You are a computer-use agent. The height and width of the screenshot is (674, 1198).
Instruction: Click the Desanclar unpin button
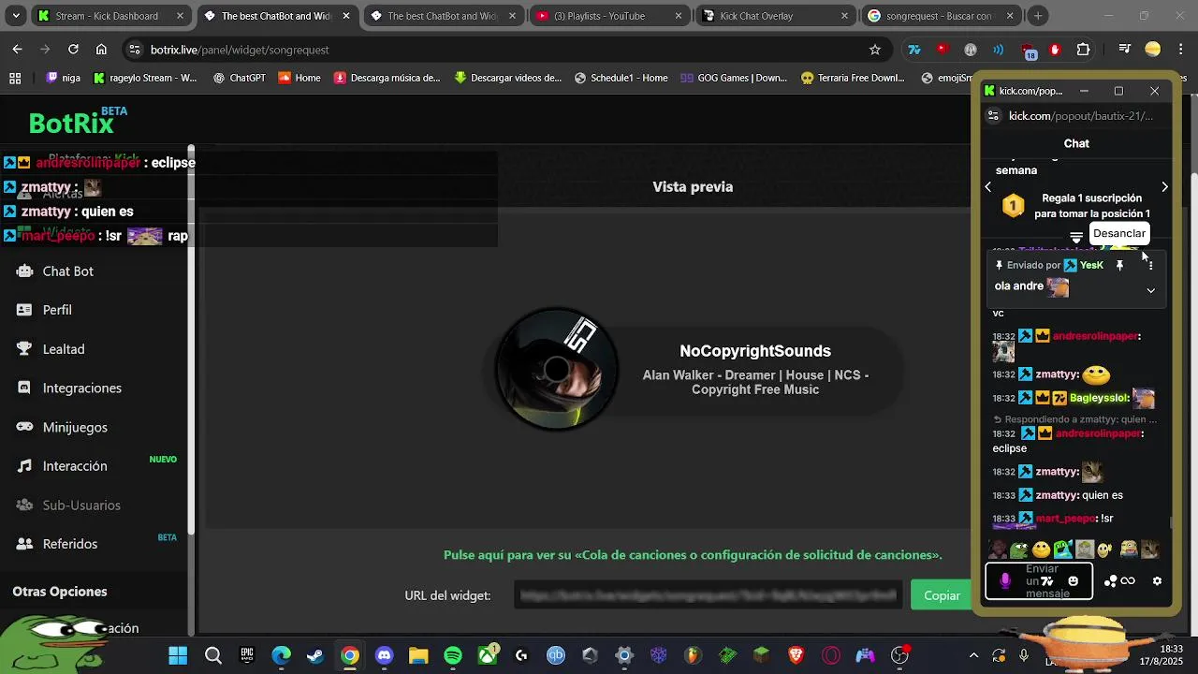[1118, 233]
